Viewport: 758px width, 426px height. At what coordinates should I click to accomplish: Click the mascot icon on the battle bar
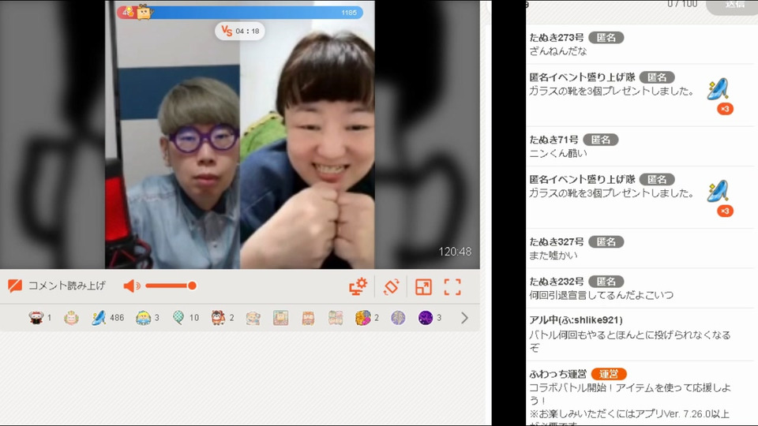144,12
